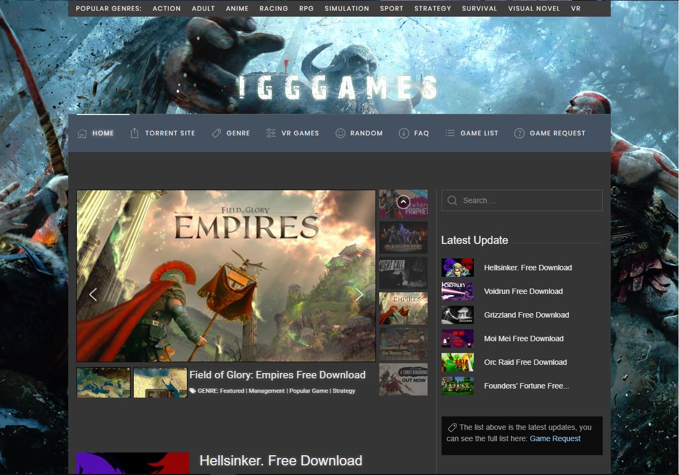
Task: Click the Game Request question mark icon
Action: pyautogui.click(x=519, y=133)
